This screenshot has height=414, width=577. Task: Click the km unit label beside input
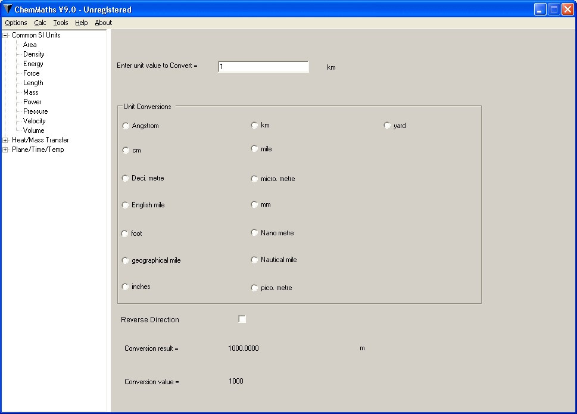(x=331, y=67)
